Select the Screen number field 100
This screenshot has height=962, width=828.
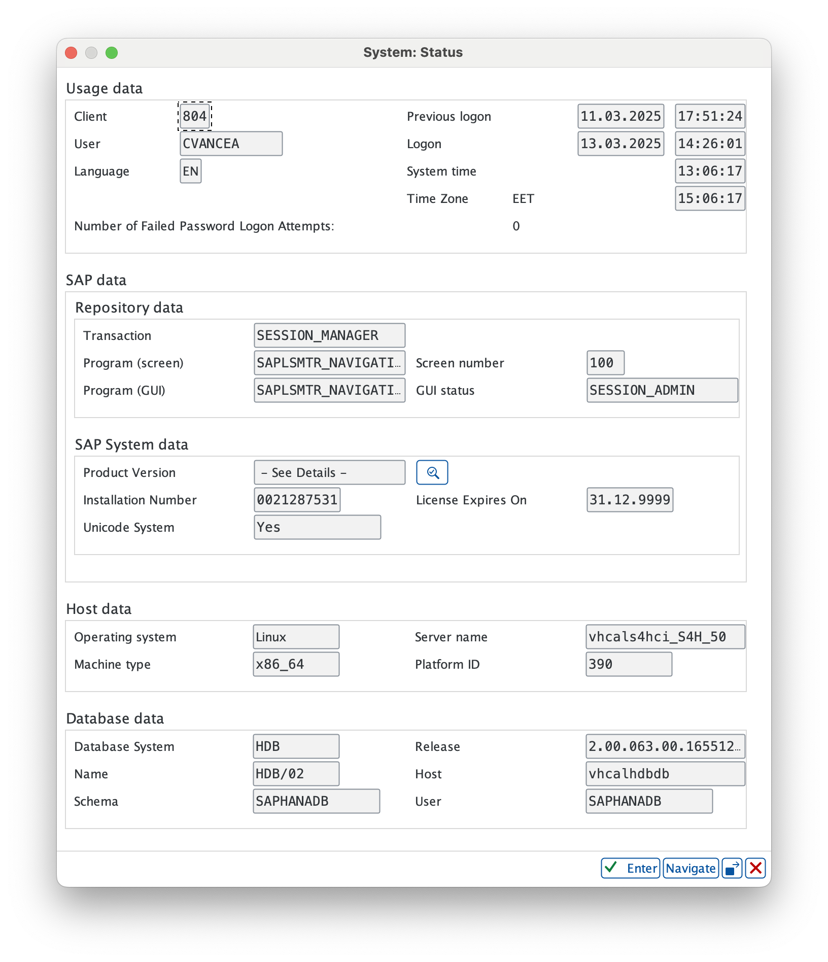click(x=605, y=363)
